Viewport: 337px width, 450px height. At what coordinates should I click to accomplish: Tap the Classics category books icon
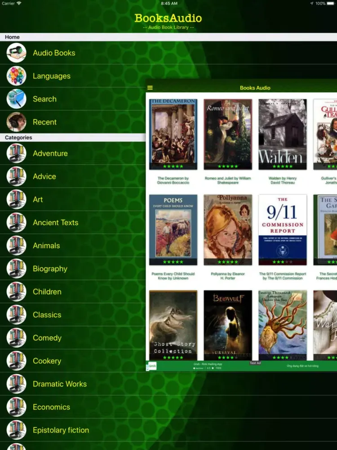click(17, 315)
